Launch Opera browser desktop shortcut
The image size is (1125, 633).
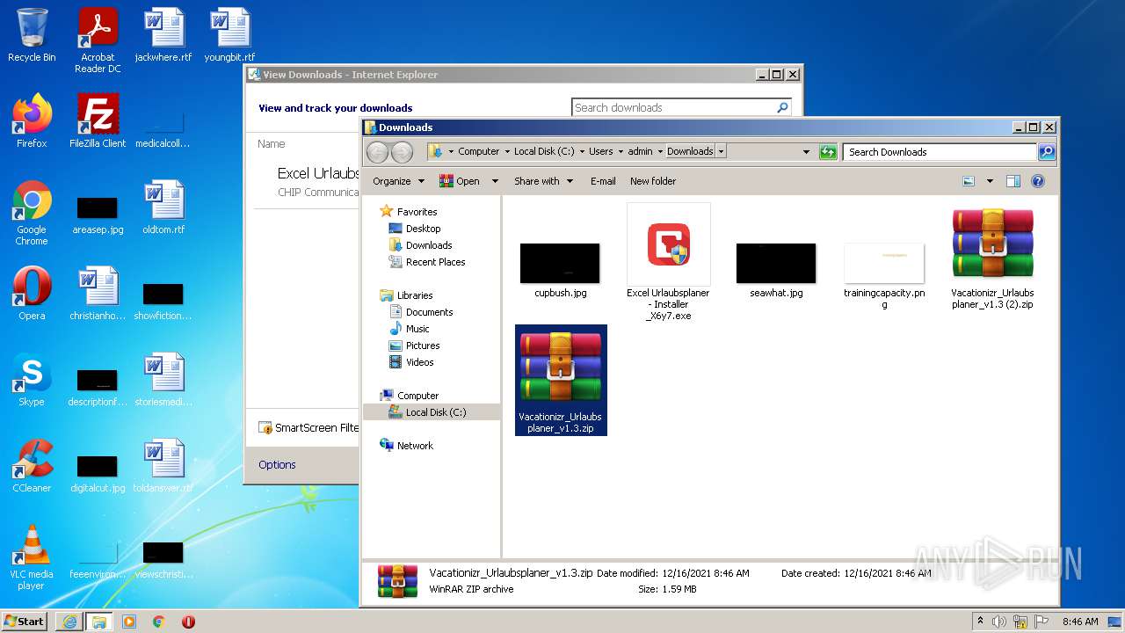pos(32,294)
